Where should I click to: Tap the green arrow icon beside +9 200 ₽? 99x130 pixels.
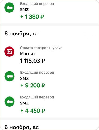pyautogui.click(x=9, y=76)
